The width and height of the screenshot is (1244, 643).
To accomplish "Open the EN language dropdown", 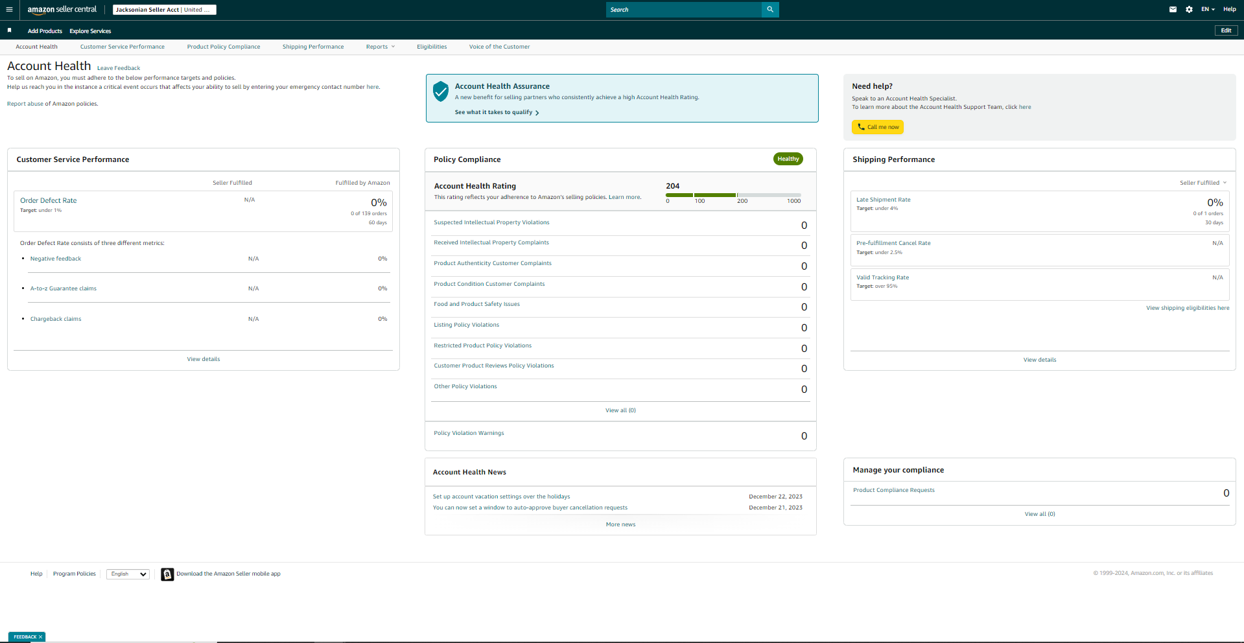I will (x=1208, y=10).
